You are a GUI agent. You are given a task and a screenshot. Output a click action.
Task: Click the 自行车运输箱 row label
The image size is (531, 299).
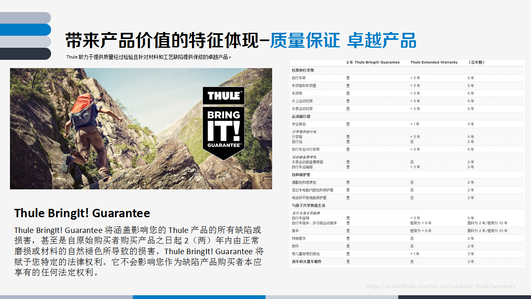coord(302,167)
